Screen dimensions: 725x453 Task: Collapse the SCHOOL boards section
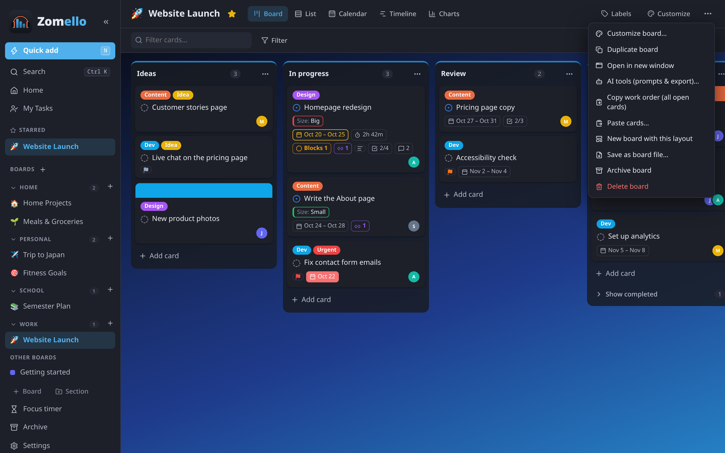(x=13, y=291)
